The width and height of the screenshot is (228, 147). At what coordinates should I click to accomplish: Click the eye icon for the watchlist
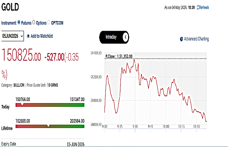point(28,36)
